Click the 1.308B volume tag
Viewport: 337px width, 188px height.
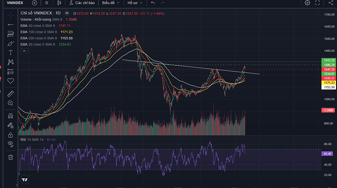(328, 110)
